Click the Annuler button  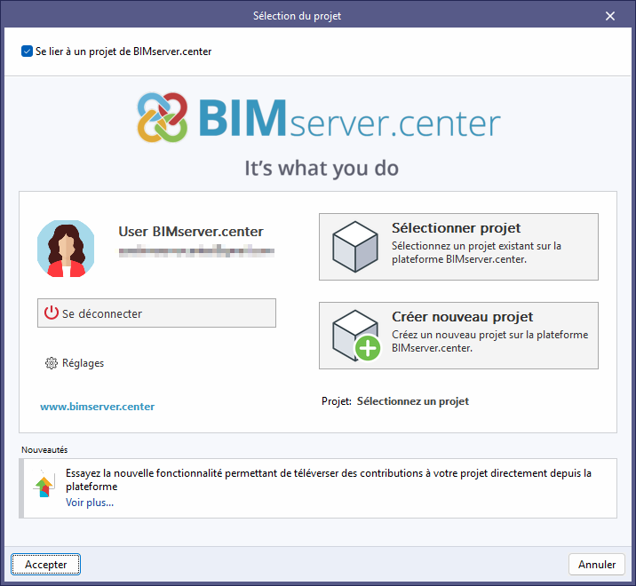(597, 564)
